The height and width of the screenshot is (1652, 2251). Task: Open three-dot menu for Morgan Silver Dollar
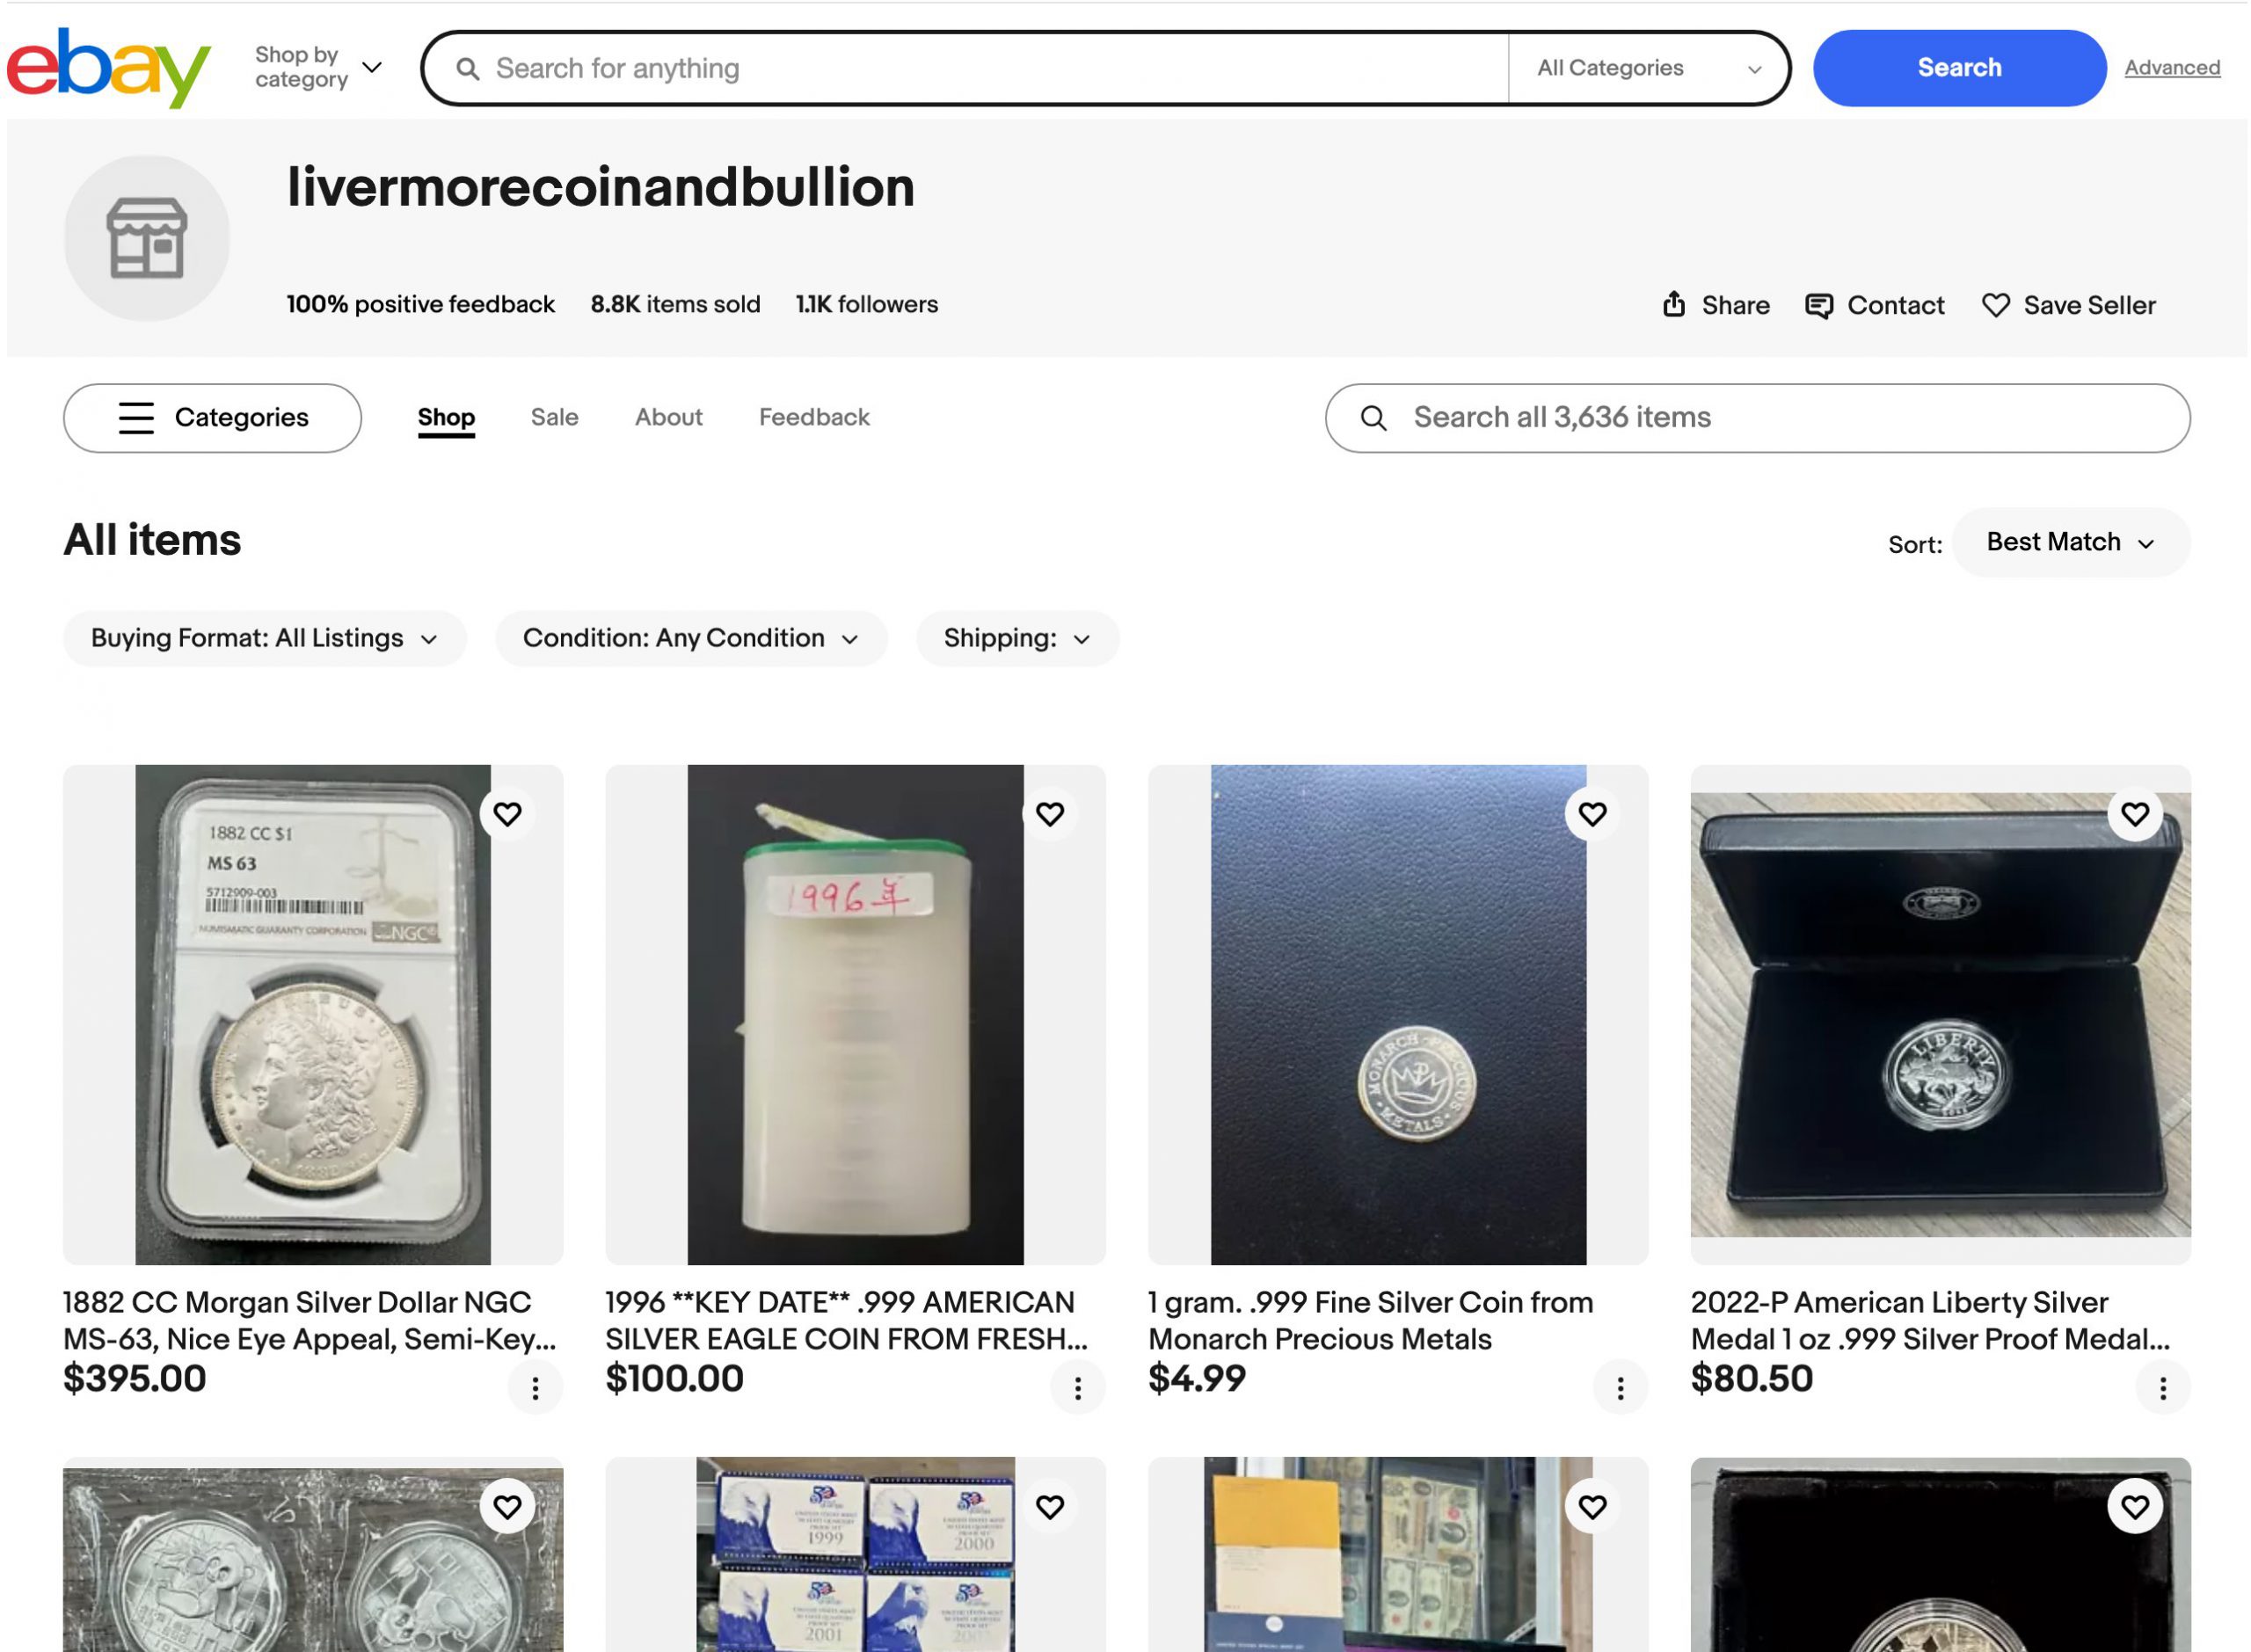click(x=535, y=1388)
